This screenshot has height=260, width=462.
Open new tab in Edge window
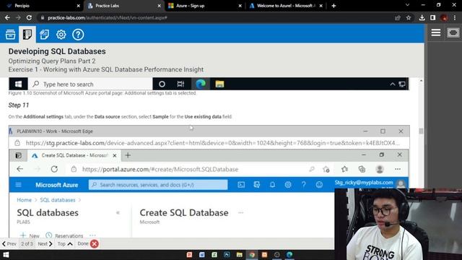tap(128, 155)
